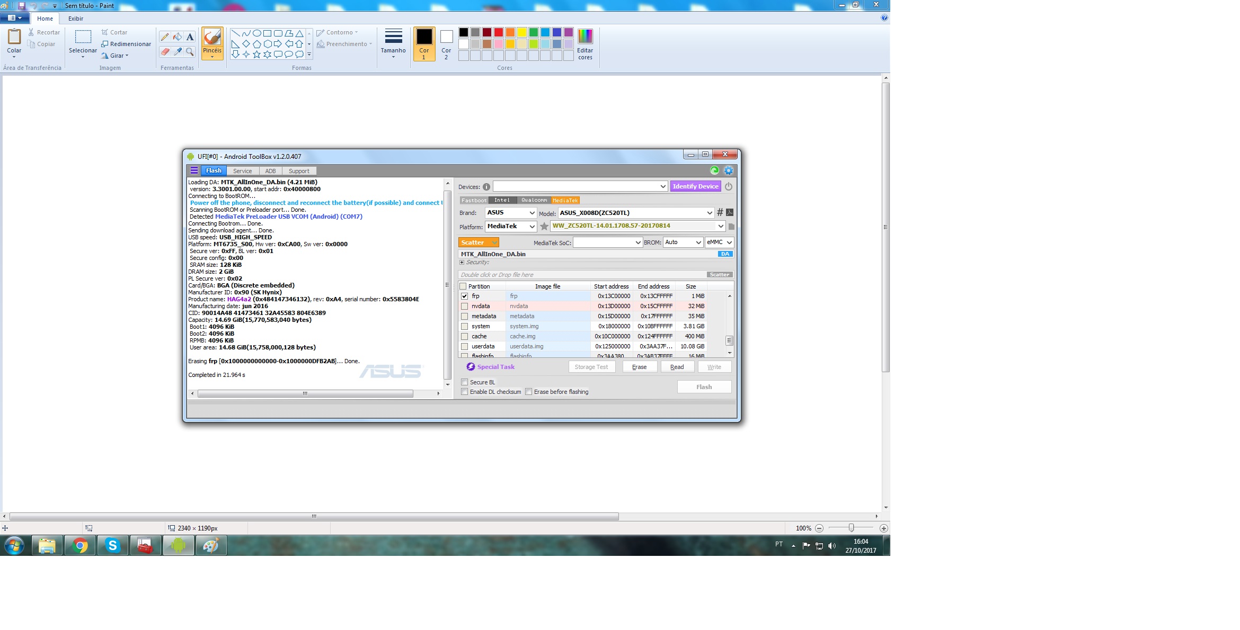This screenshot has height=630, width=1240.
Task: Click the Paint zoom slider handle
Action: (x=851, y=528)
